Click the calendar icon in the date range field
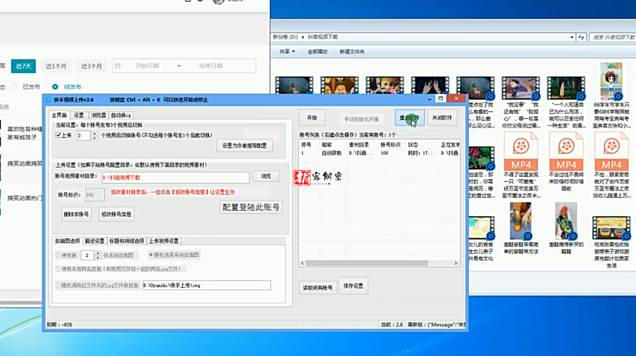 pos(118,66)
